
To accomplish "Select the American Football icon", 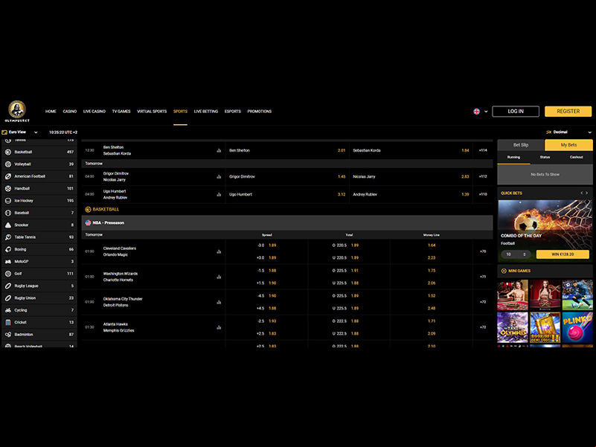I will tap(8, 176).
